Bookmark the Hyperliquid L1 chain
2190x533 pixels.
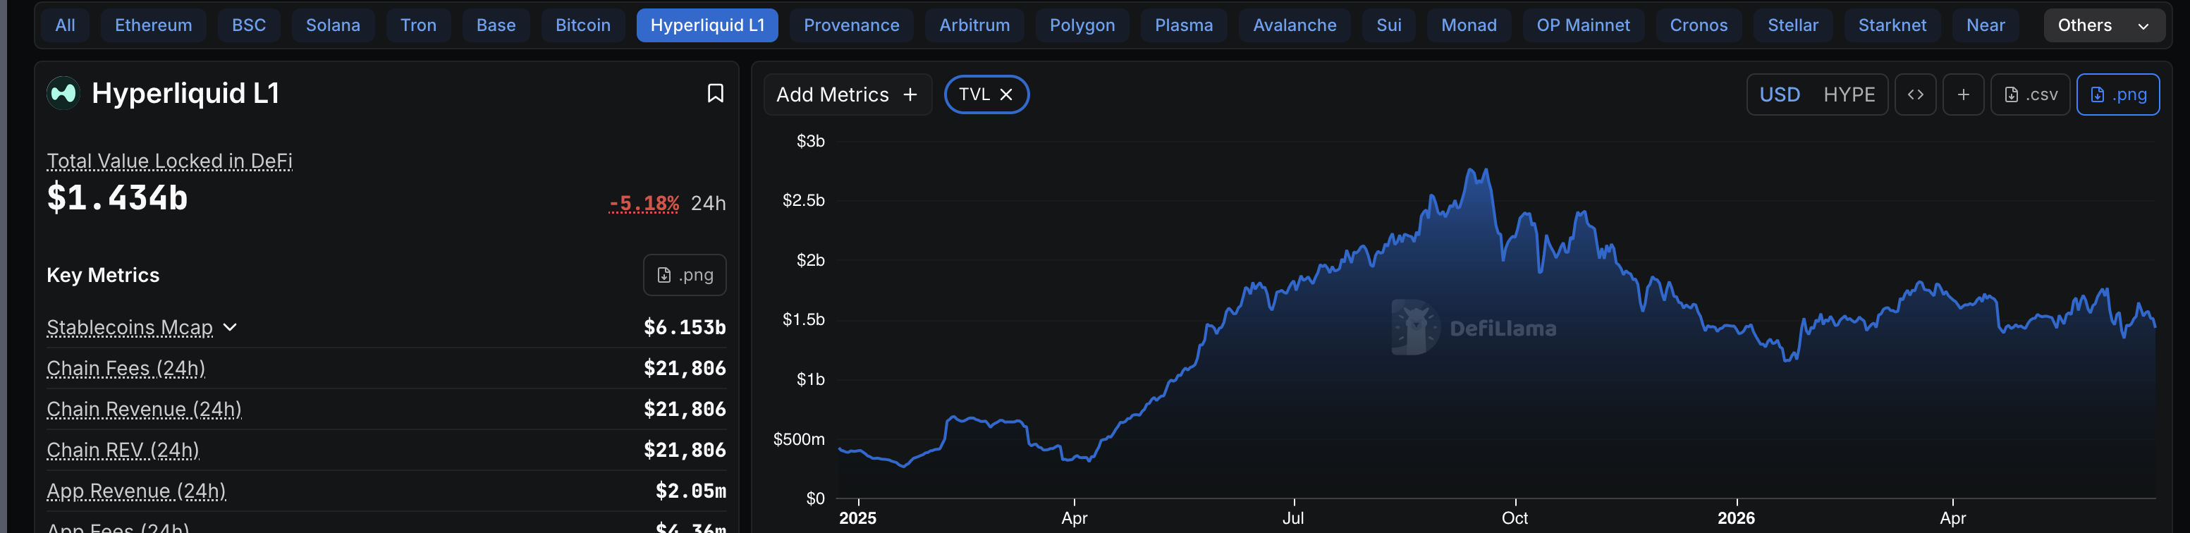pyautogui.click(x=715, y=94)
